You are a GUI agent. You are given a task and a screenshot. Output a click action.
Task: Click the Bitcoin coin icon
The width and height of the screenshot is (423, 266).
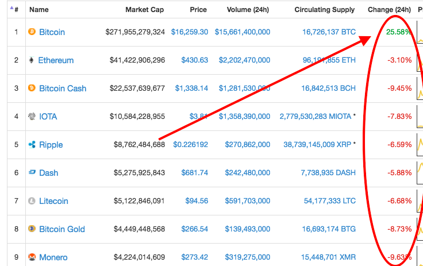pos(32,32)
